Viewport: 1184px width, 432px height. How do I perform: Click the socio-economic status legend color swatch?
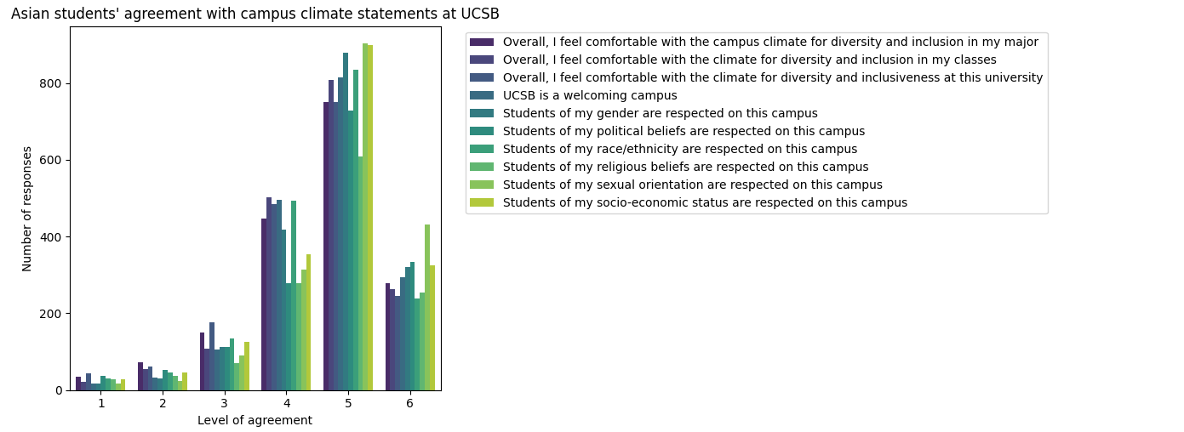tap(482, 202)
